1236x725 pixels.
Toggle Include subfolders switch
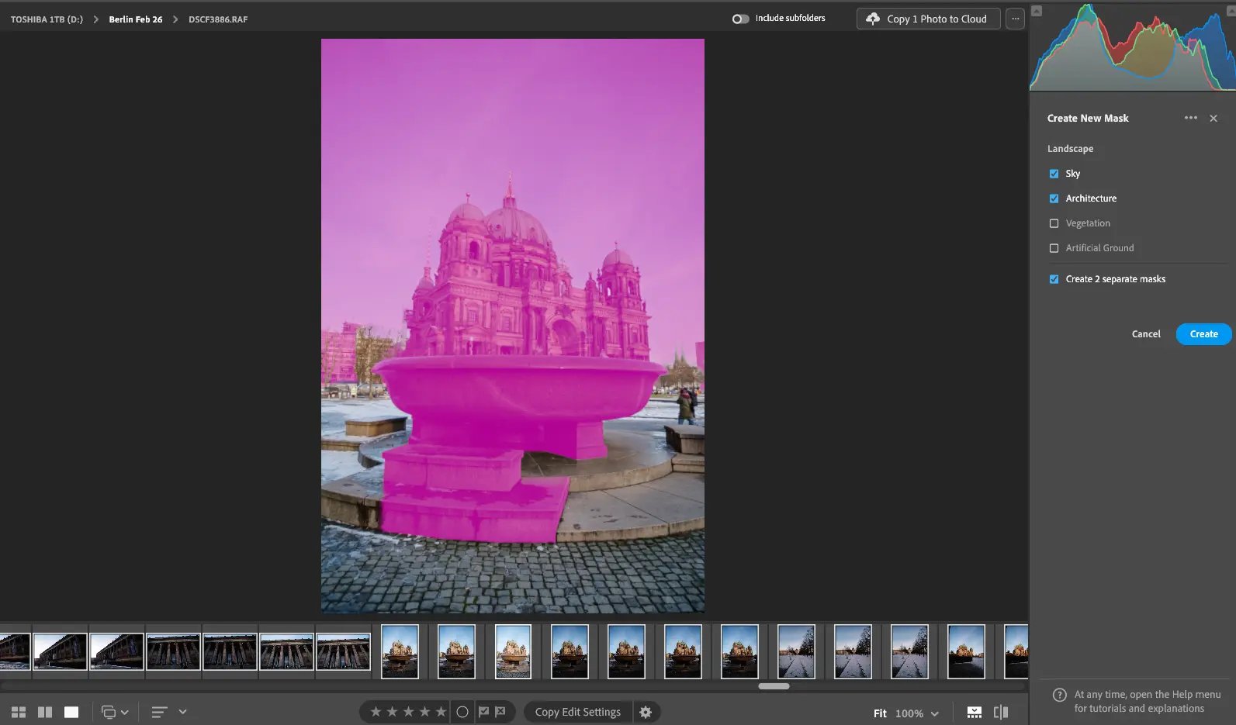[x=740, y=19]
